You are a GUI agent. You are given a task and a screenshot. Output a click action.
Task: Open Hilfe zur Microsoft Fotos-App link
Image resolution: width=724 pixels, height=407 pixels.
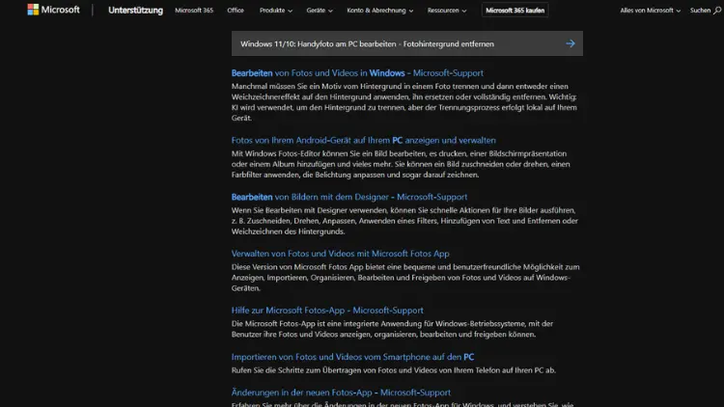point(327,311)
